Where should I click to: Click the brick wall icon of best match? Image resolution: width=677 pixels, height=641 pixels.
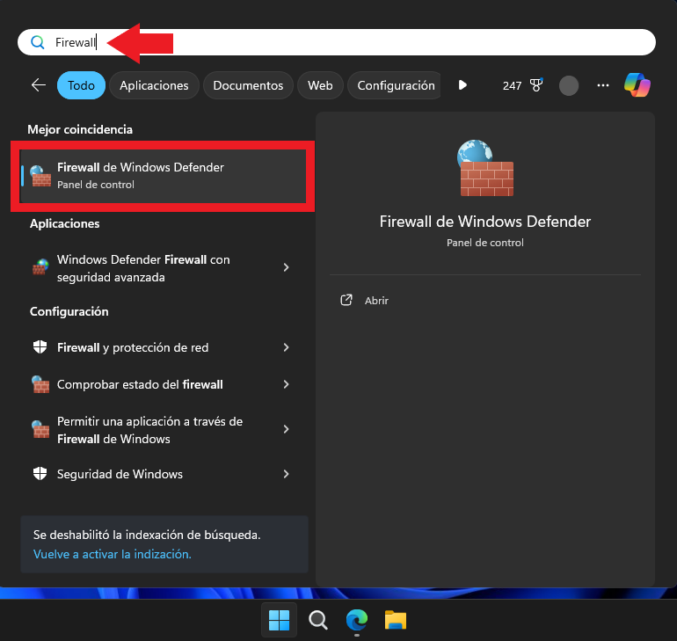click(40, 176)
